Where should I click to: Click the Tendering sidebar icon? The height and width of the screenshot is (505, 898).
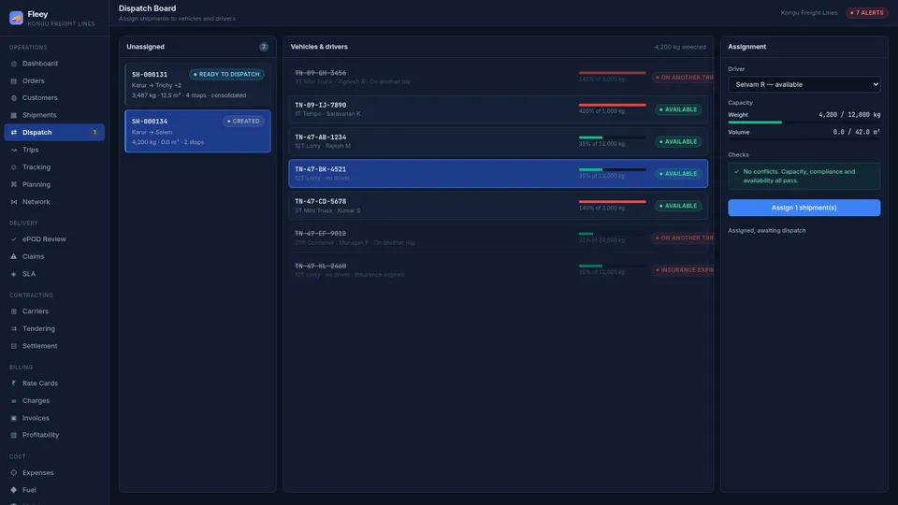pos(14,328)
